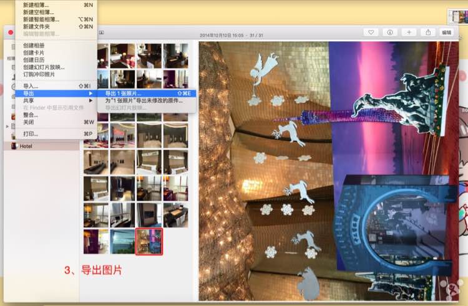Open the photo info (i) button
The width and height of the screenshot is (468, 306).
tap(390, 32)
